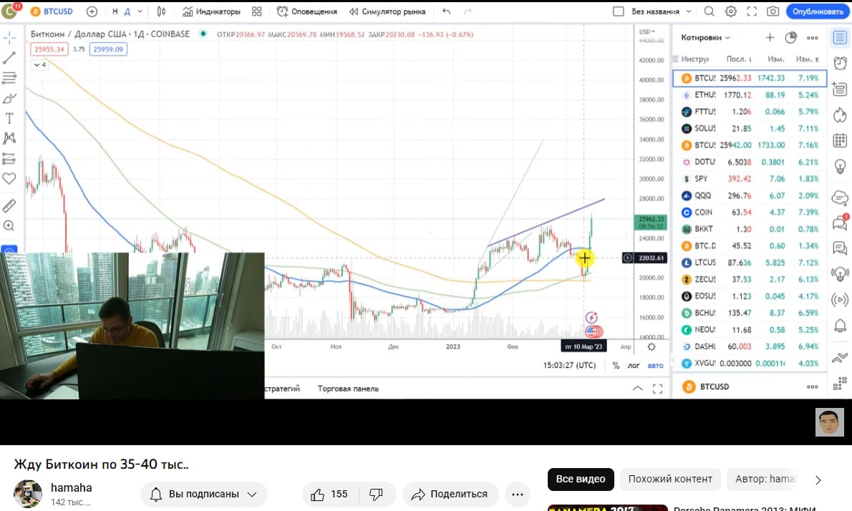Select the Все видео filter chip
Viewport: 852px width, 511px height.
tap(581, 479)
